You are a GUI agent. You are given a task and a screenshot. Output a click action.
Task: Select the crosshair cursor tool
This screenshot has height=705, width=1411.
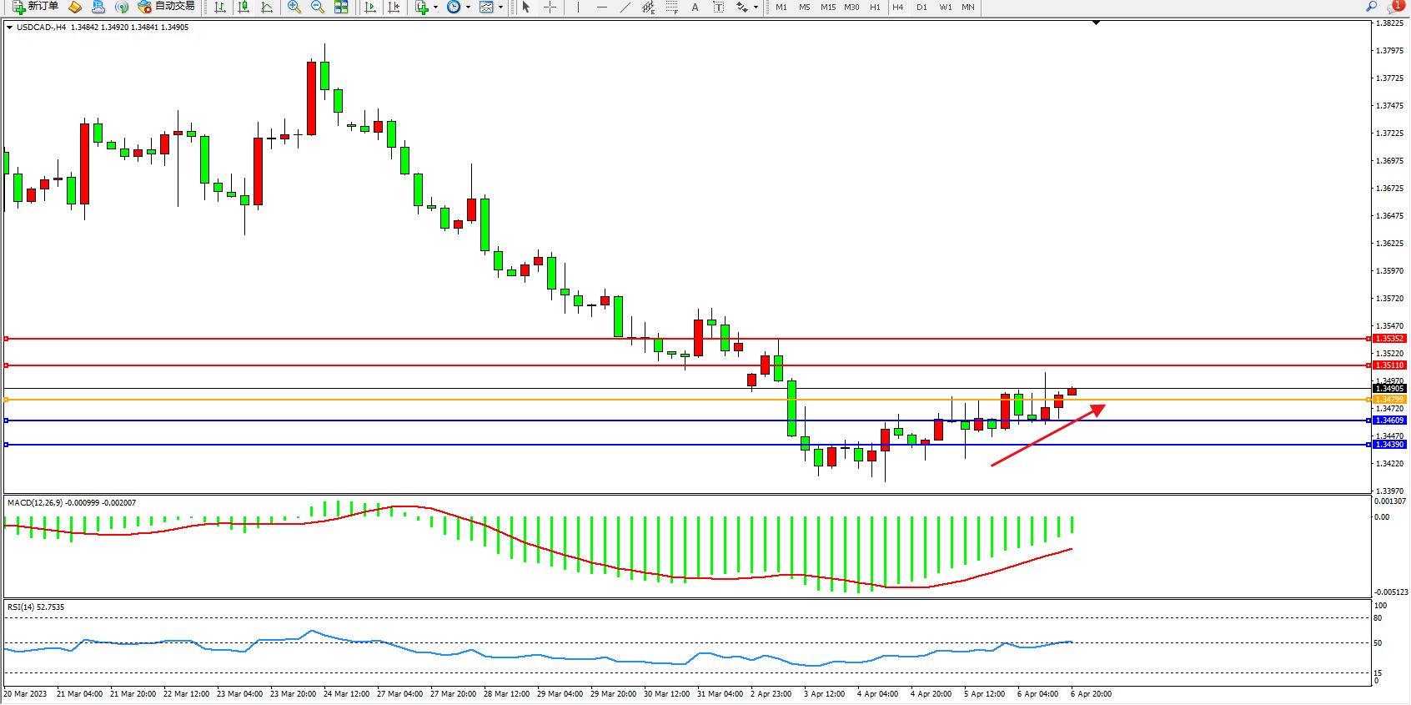550,7
